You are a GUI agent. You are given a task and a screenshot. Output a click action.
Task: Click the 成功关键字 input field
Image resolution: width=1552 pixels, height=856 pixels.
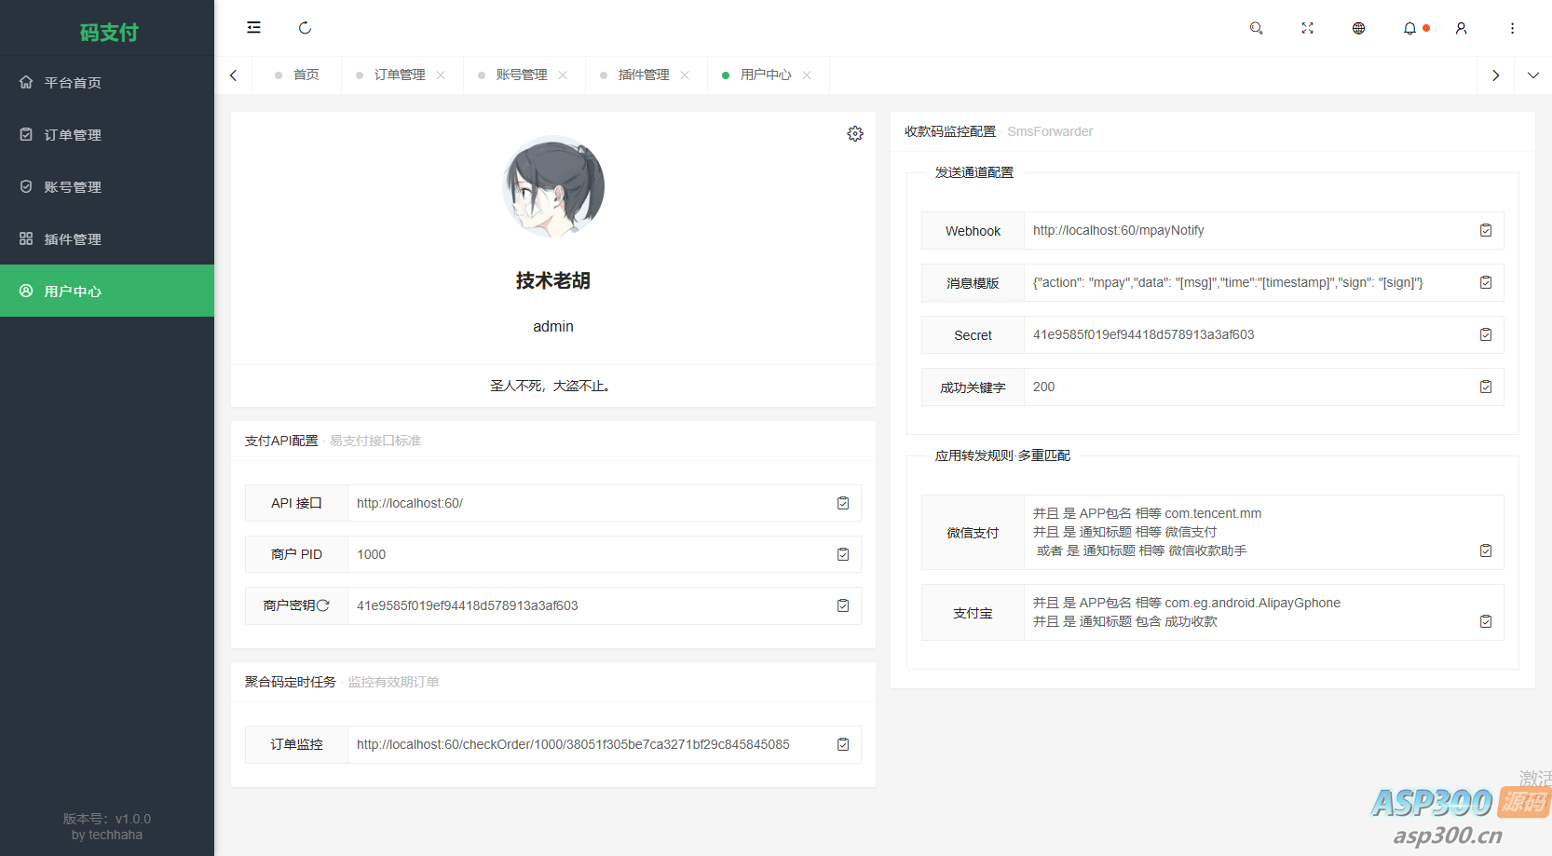[x=1211, y=387]
